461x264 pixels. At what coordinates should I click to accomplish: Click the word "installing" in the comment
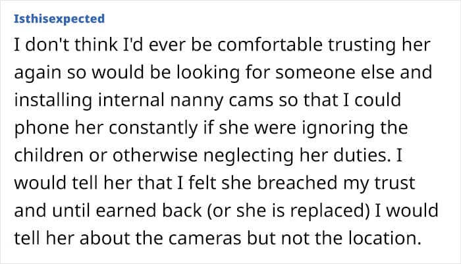(53, 100)
